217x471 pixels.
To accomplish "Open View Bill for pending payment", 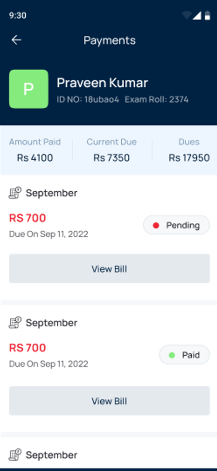I will 109,269.
